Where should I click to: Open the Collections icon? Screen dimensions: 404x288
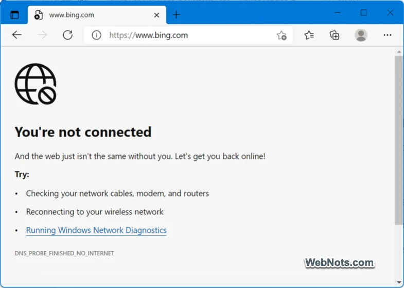click(x=335, y=35)
